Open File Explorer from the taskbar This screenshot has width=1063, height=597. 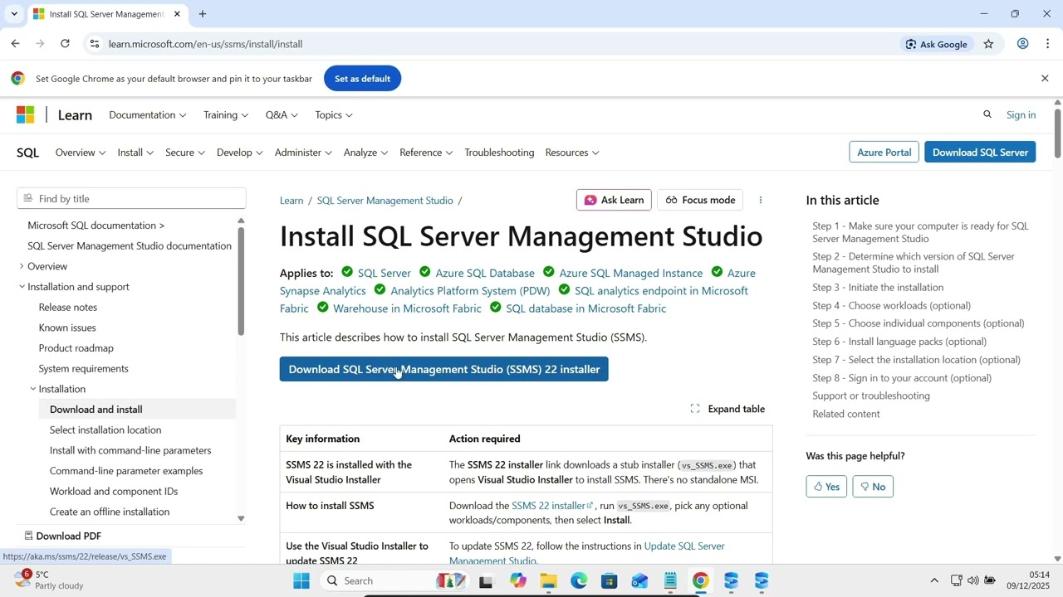click(548, 580)
